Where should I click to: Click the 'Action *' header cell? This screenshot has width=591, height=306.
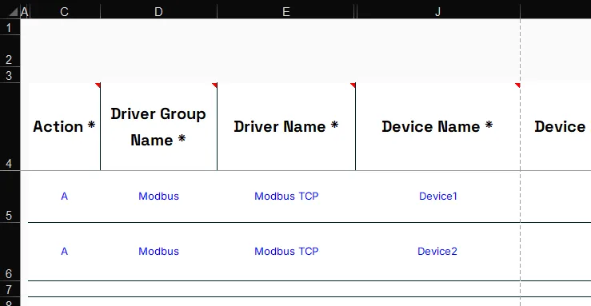(65, 127)
